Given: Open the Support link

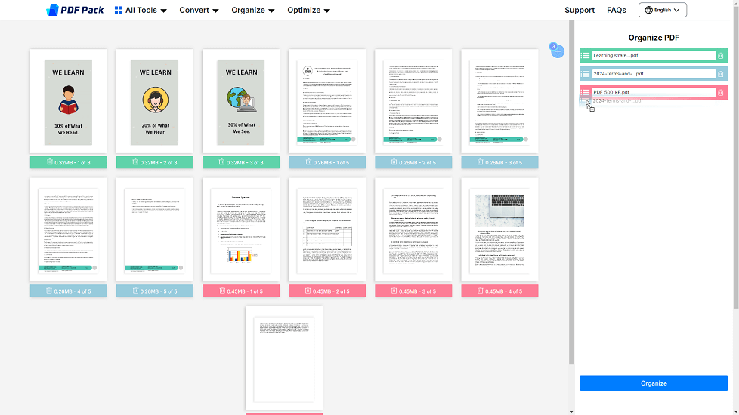Looking at the screenshot, I should click(x=580, y=10).
